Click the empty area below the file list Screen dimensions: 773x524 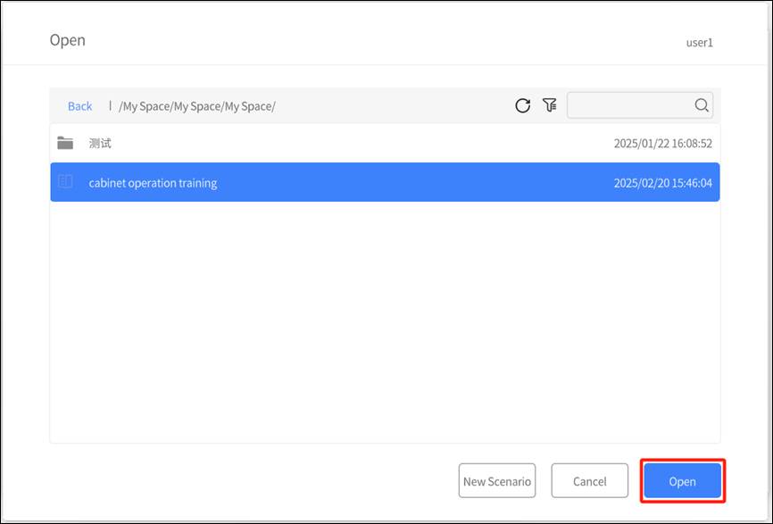point(384,321)
